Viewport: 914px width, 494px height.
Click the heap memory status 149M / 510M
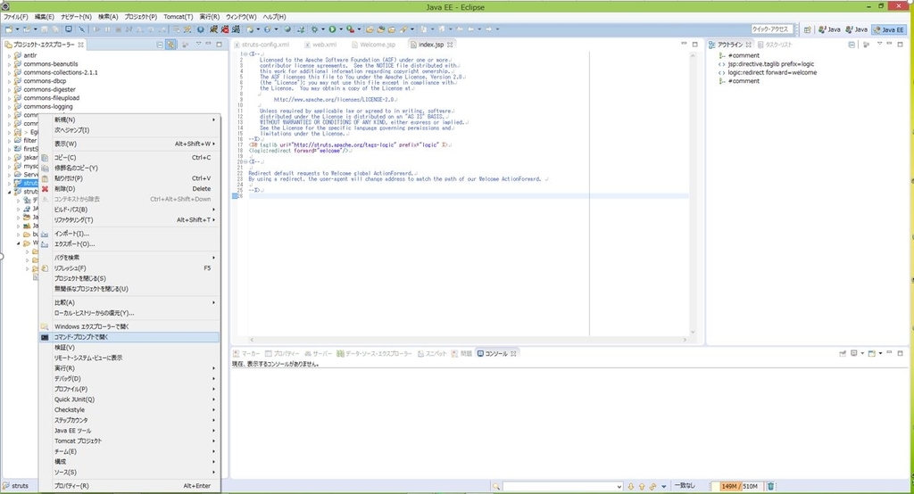tap(739, 486)
